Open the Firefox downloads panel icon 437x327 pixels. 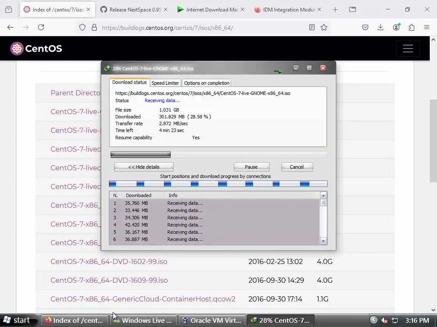380,27
